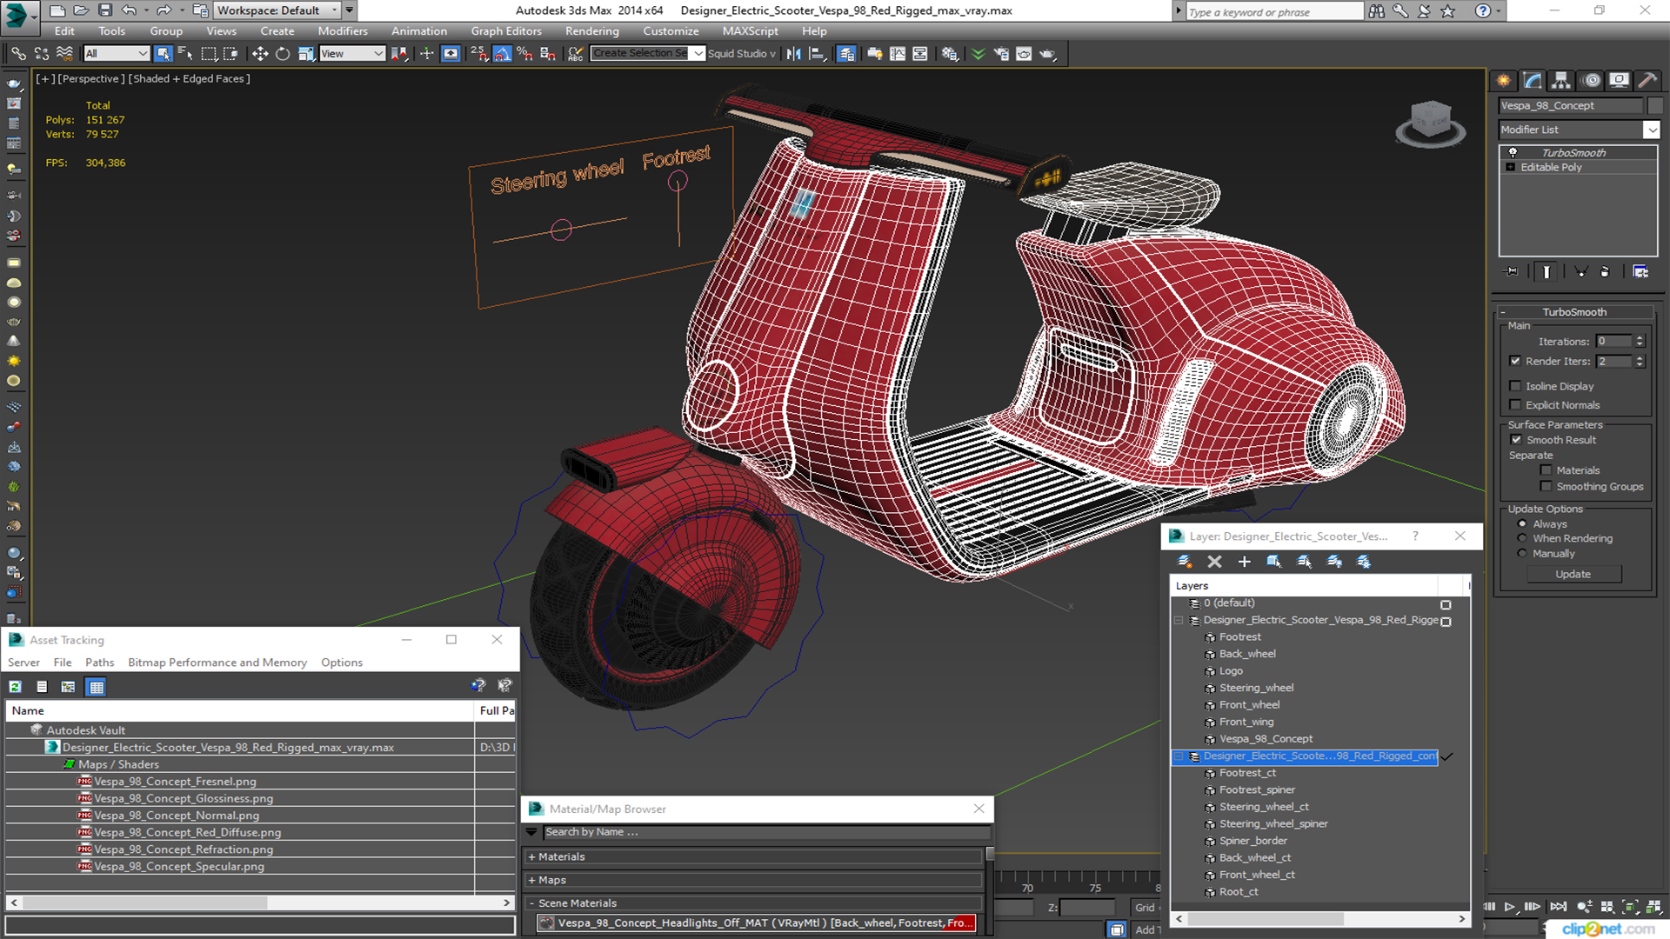Add selected objects to layer plus icon
Image resolution: width=1670 pixels, height=939 pixels.
[x=1244, y=562]
